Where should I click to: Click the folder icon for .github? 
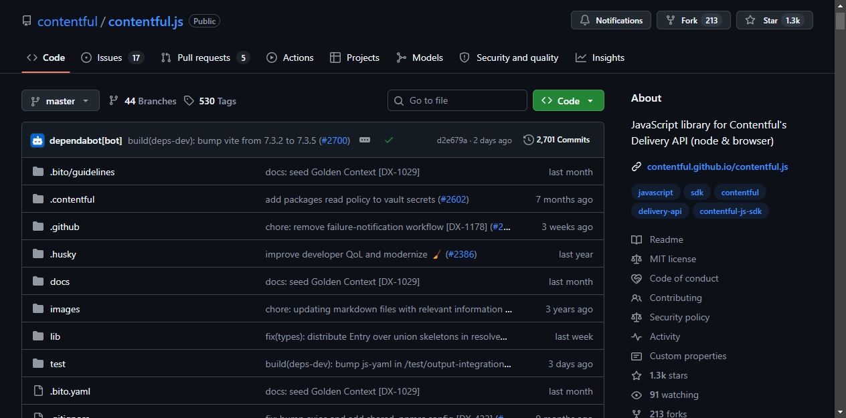coord(38,227)
